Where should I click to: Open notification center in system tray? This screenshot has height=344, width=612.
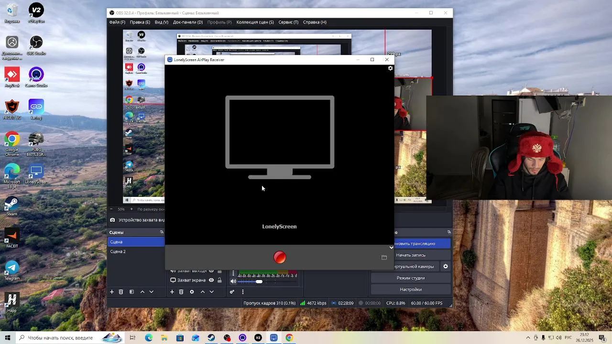[603, 338]
